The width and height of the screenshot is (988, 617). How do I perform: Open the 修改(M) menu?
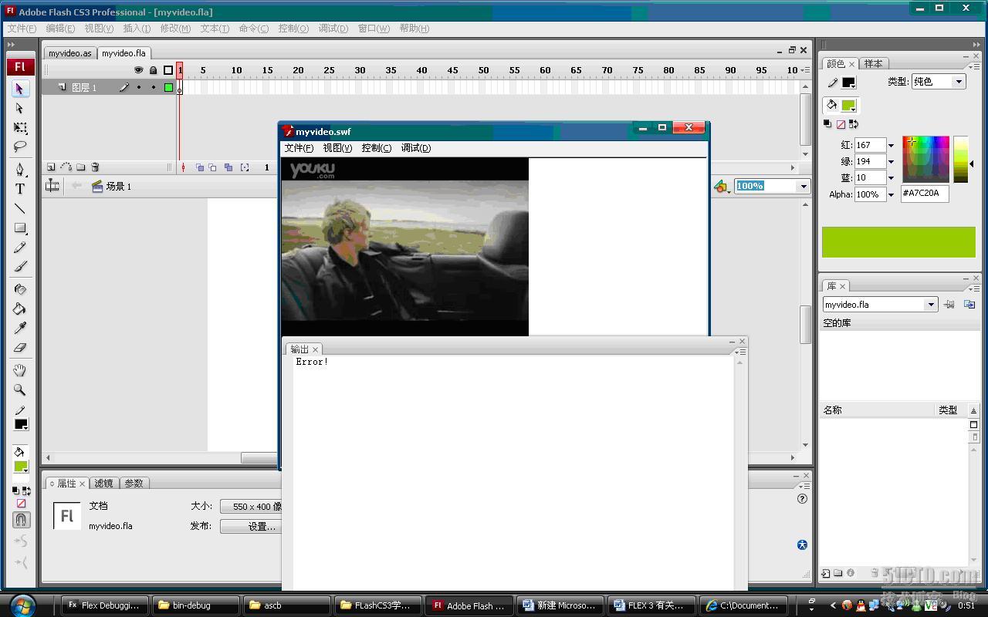point(175,29)
